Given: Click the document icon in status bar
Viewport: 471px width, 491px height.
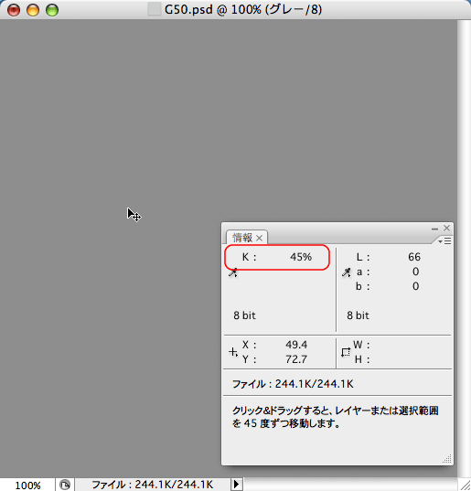Looking at the screenshot, I should coord(65,485).
